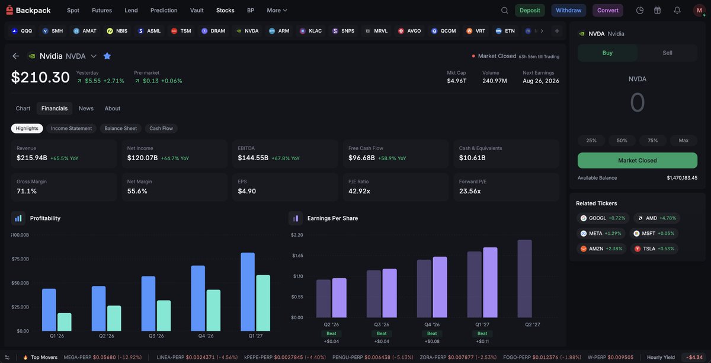Viewport: 711px width, 363px height.
Task: Open the portfolio pie chart icon
Action: [x=640, y=10]
